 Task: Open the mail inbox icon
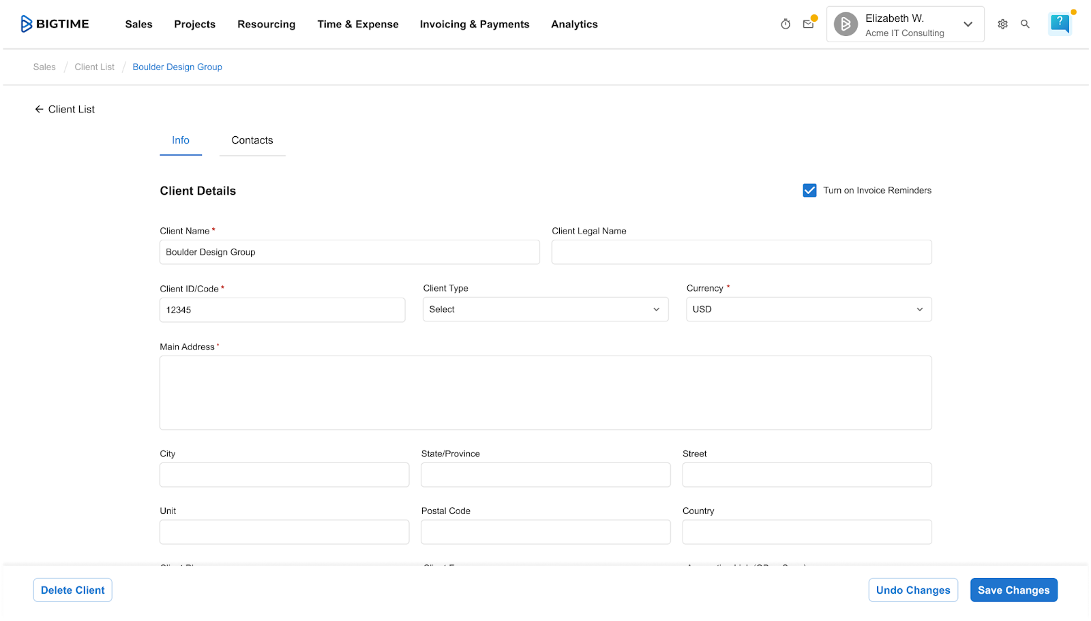[x=808, y=25]
